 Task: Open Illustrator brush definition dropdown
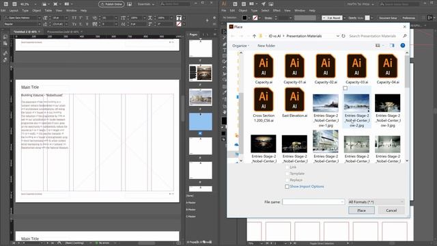(x=344, y=18)
